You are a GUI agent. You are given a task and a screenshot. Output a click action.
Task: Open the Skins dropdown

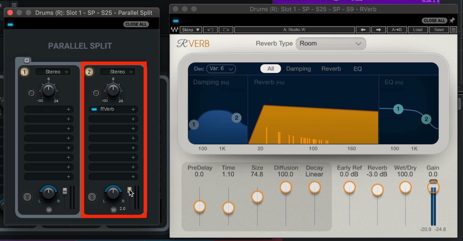[191, 30]
